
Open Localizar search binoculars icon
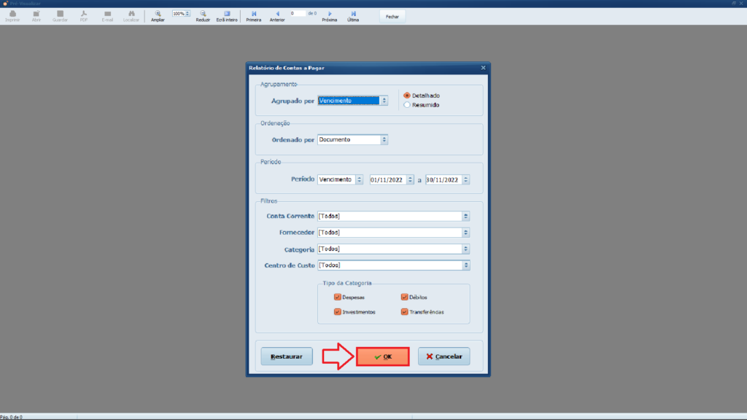(x=131, y=16)
